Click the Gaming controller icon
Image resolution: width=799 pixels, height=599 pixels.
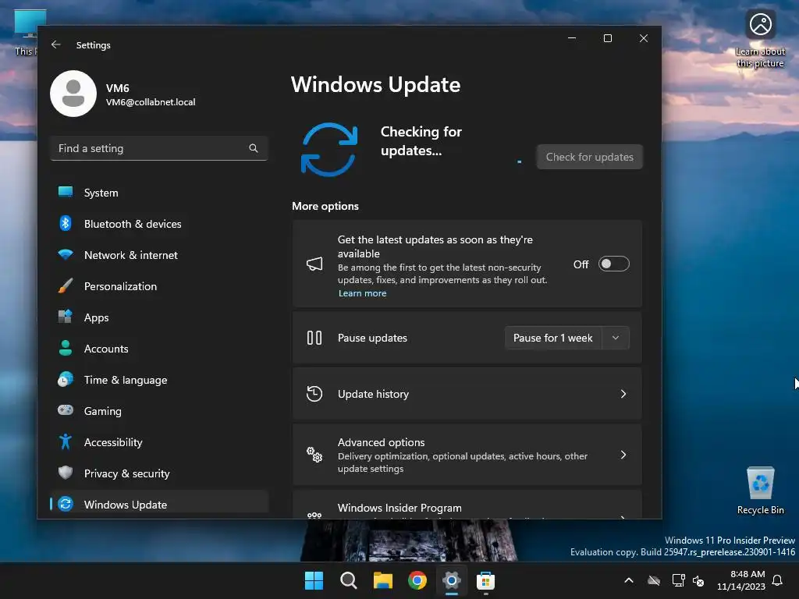pyautogui.click(x=66, y=410)
